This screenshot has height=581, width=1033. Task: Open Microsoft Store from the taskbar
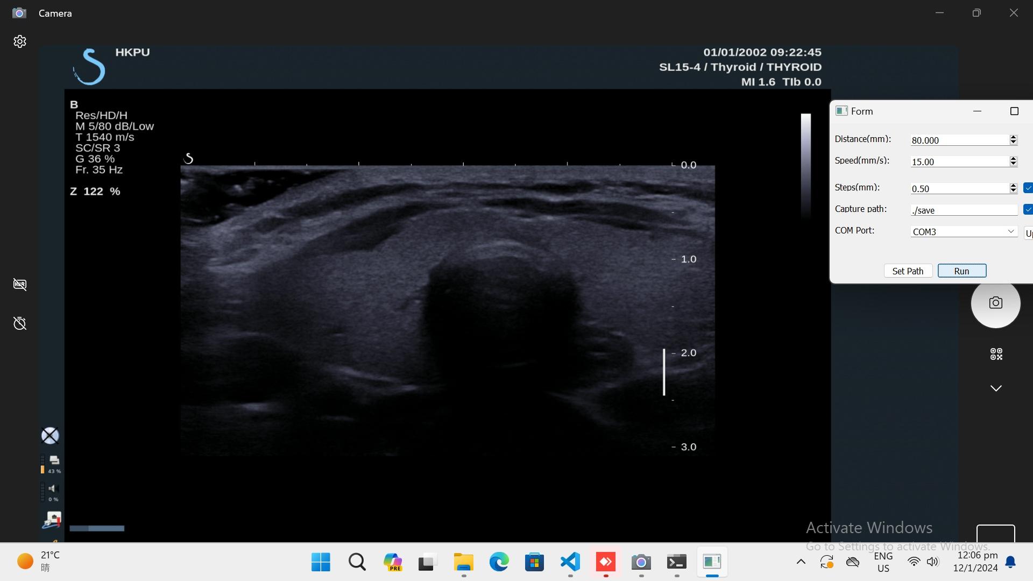(534, 562)
